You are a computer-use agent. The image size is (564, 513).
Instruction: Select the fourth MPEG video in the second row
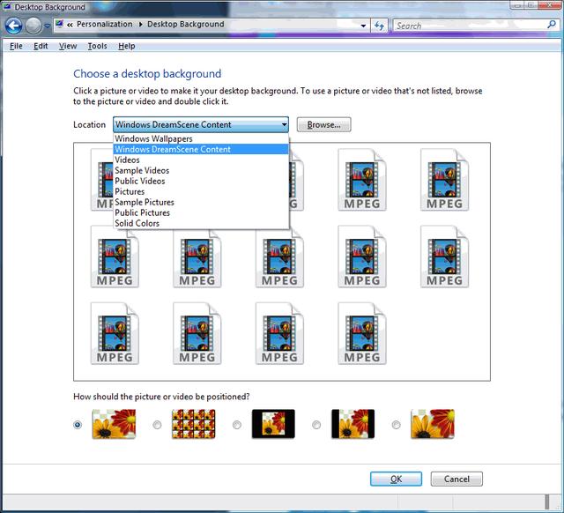click(362, 256)
